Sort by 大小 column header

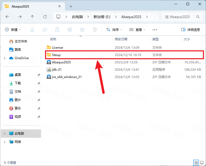187,39
